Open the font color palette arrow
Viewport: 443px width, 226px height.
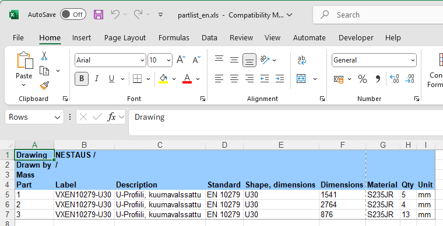198,79
